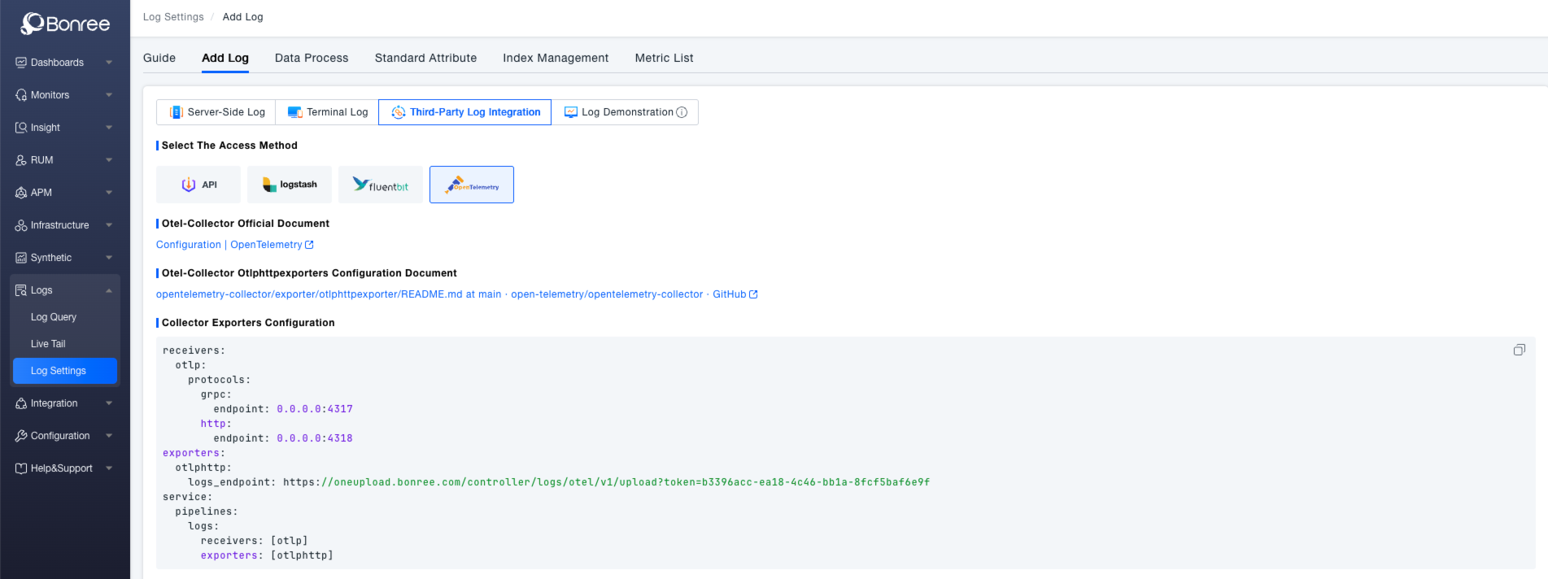This screenshot has height=579, width=1548.
Task: Switch to Terminal Log option
Action: pyautogui.click(x=327, y=112)
